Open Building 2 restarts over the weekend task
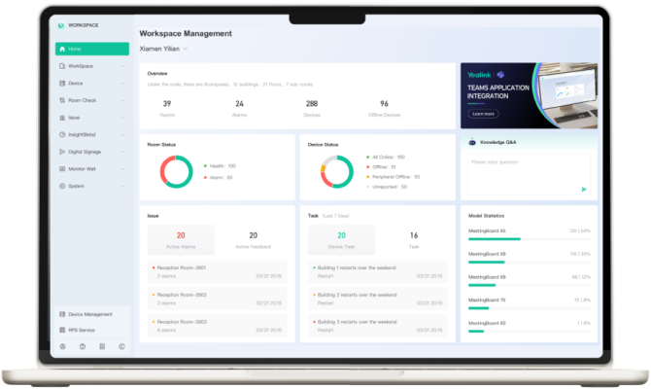The width and height of the screenshot is (651, 389). coord(377,299)
